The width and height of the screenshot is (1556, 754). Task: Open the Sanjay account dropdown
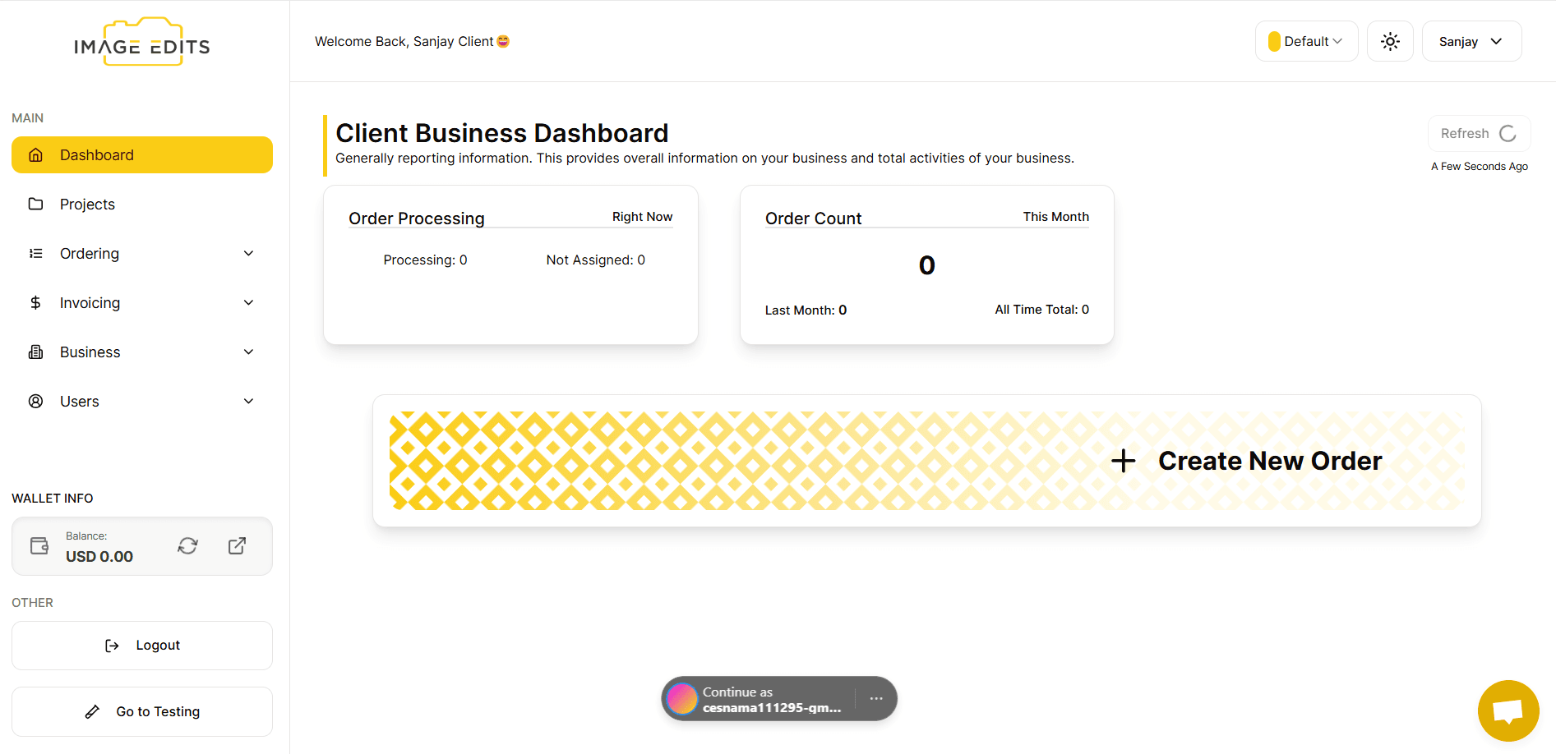[1471, 42]
